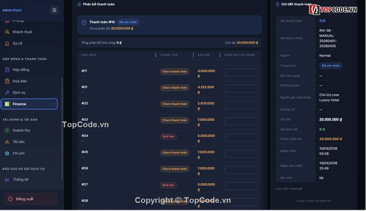The width and height of the screenshot is (366, 211).
Task: Go to Tài sản in the sidebar
Action: tap(29, 142)
